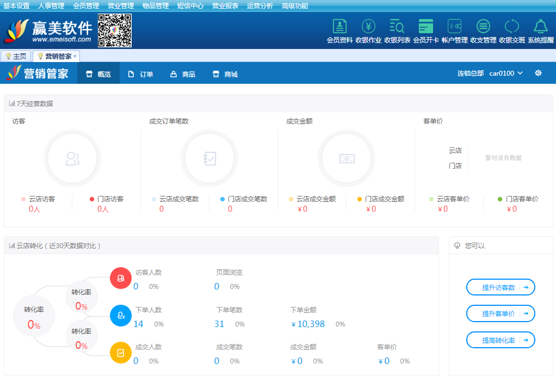Image resolution: width=556 pixels, height=382 pixels.
Task: Open the 营业报表 menu
Action: (x=225, y=6)
